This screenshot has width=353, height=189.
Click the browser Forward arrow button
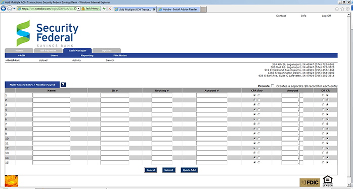[x=10, y=9]
